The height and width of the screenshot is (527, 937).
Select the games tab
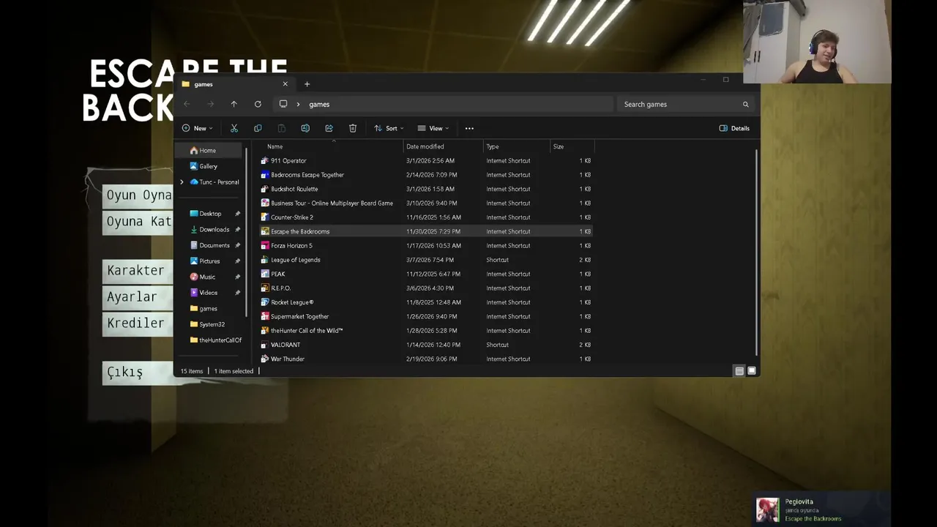[234, 84]
